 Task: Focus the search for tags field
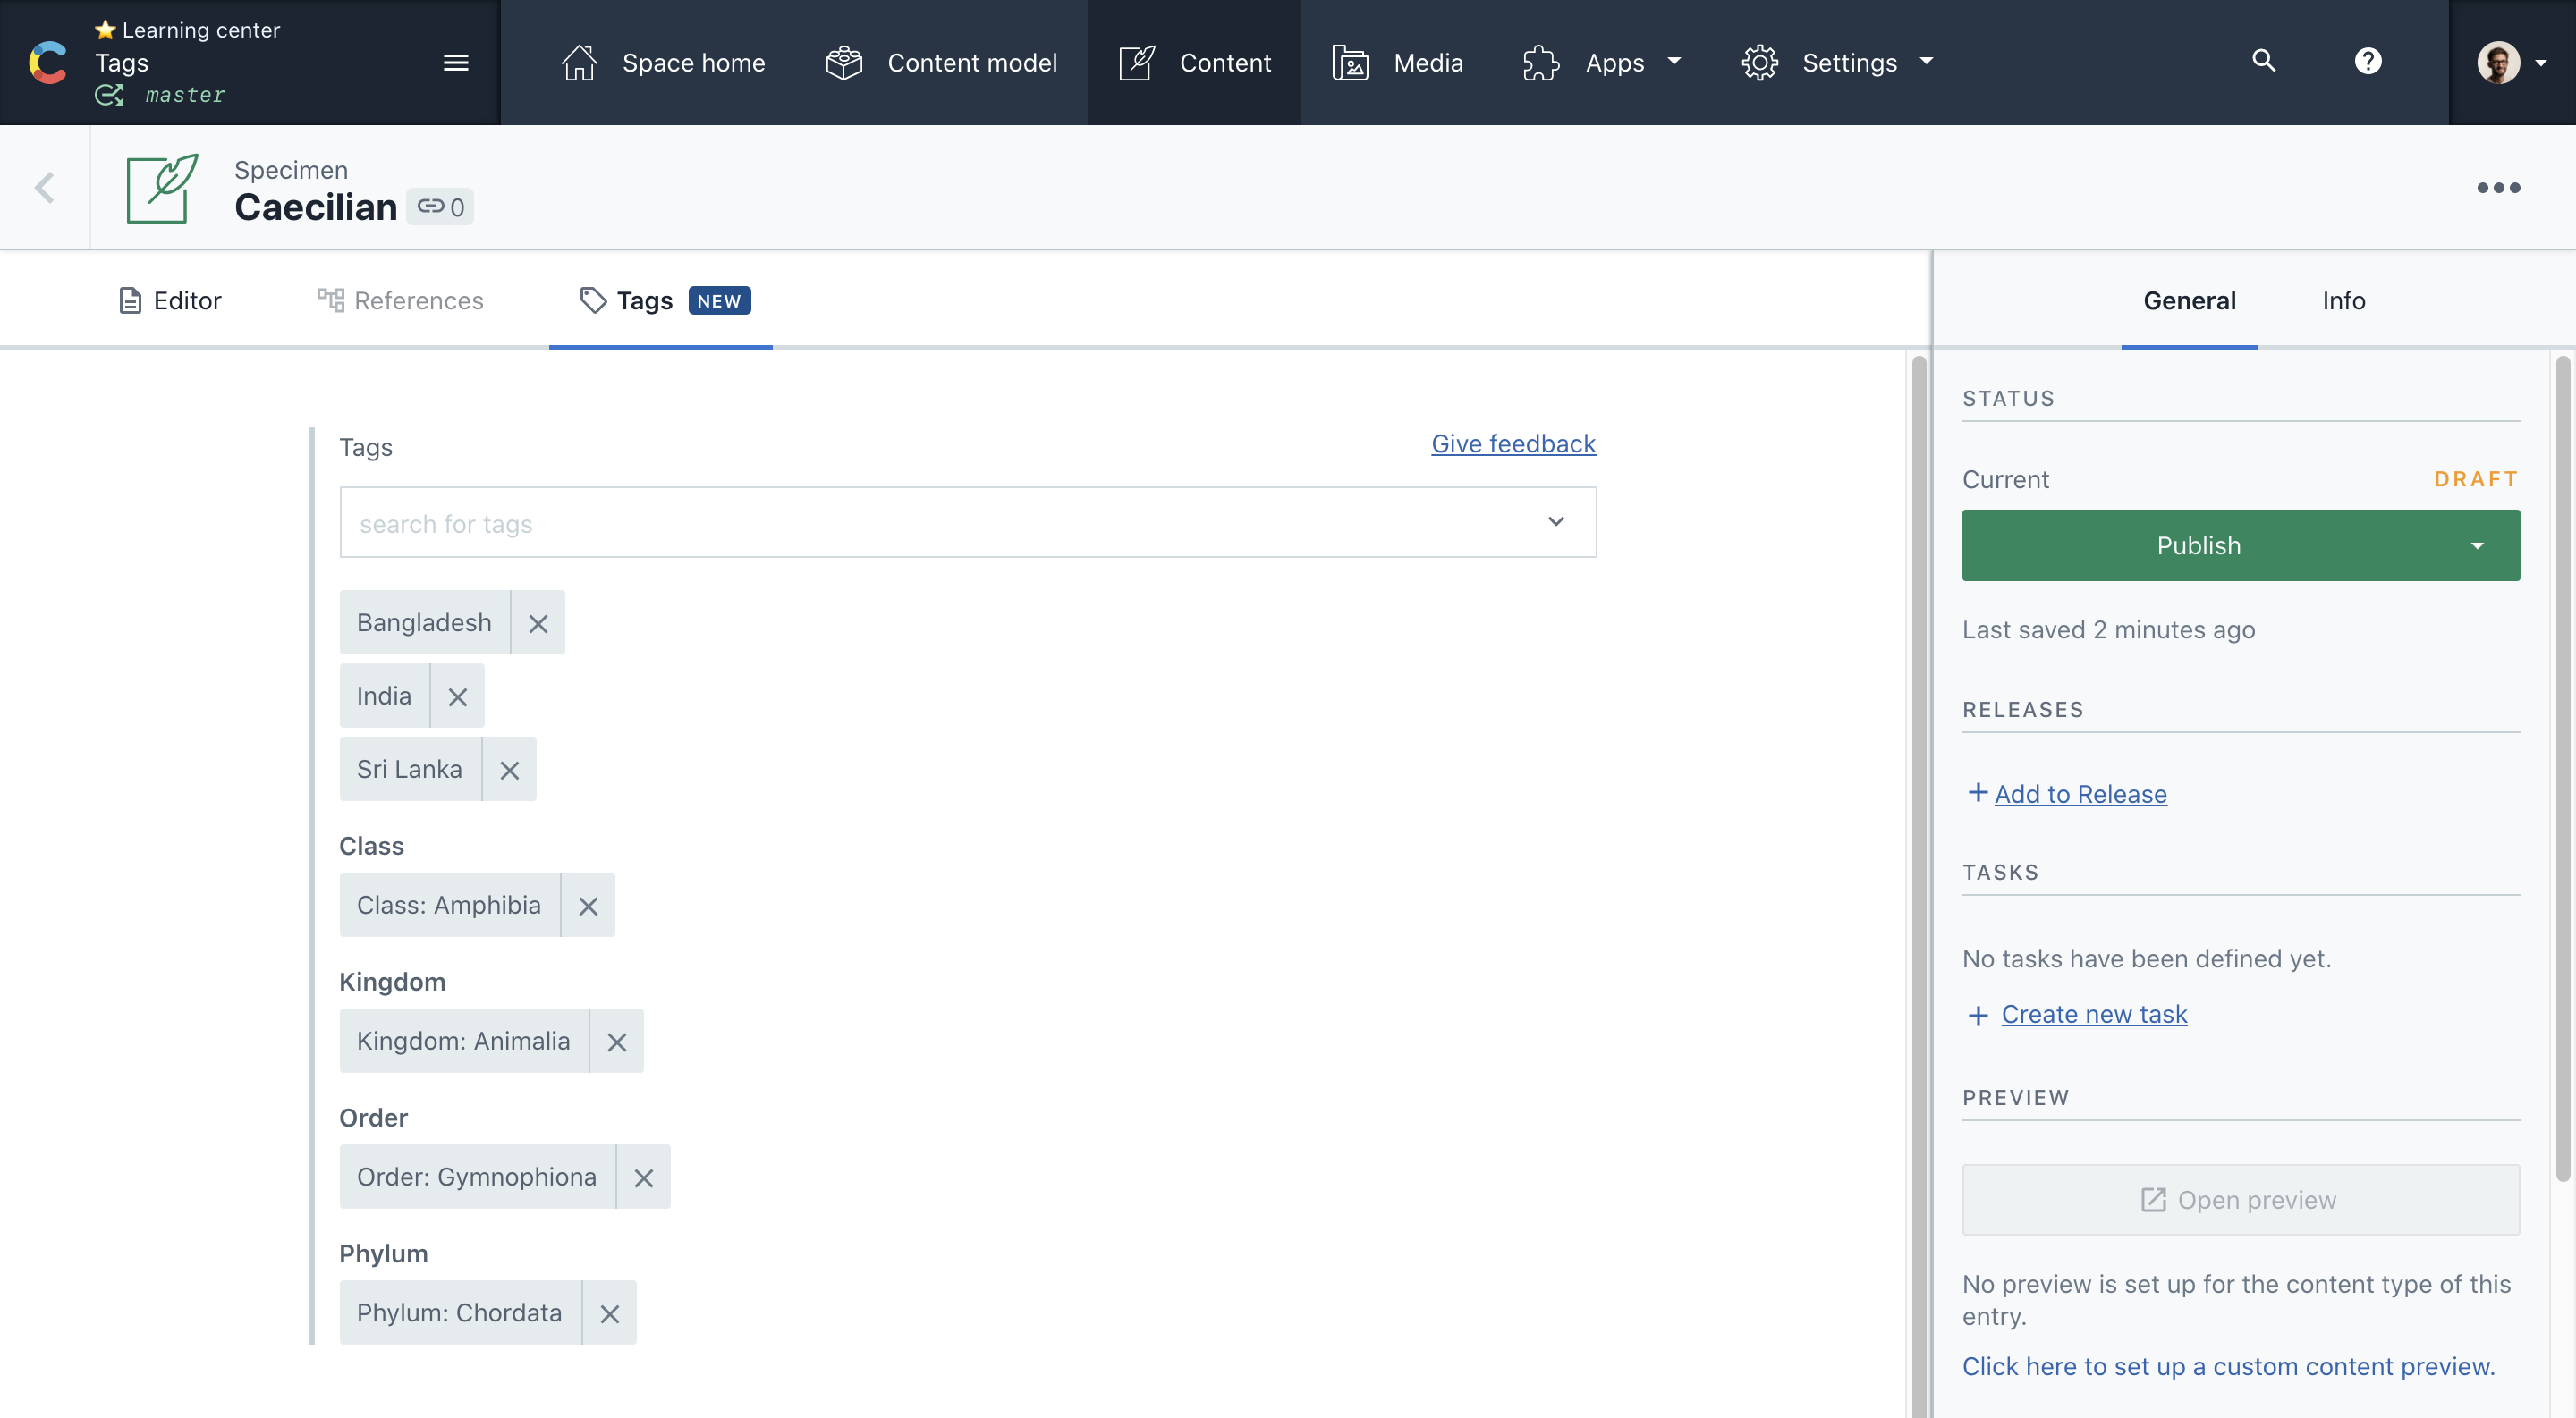point(940,523)
